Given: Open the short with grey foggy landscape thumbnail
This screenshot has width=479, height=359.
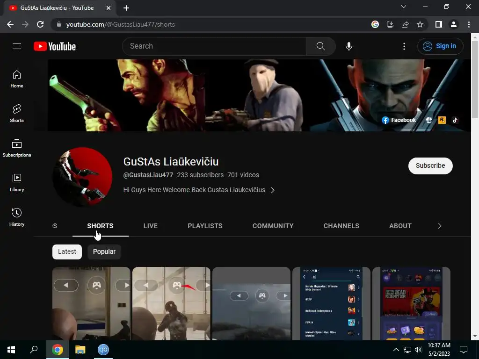Looking at the screenshot, I should tap(251, 303).
